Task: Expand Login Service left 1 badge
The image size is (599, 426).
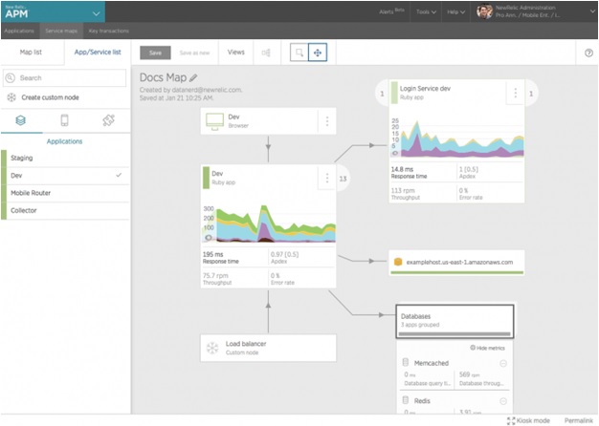Action: (382, 94)
